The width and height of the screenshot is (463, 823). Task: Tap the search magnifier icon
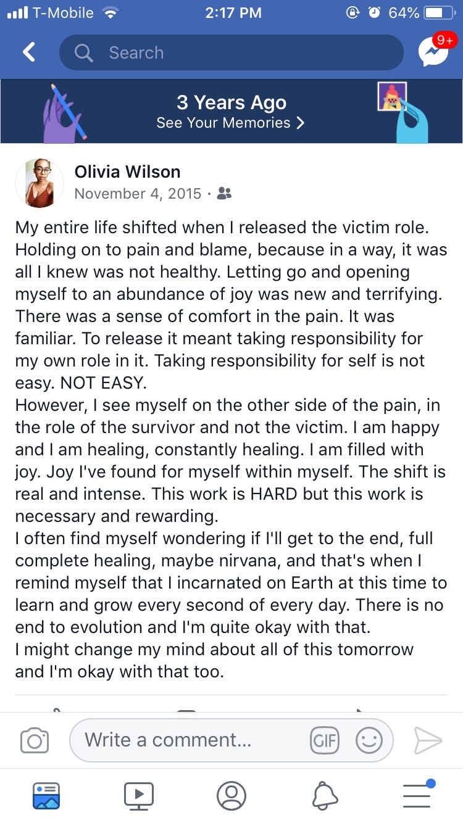(83, 53)
